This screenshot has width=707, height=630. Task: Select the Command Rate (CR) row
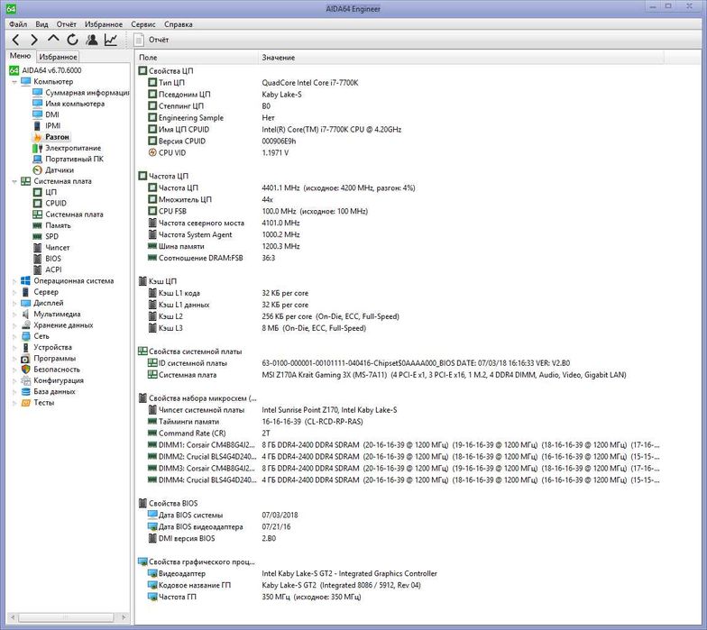[x=399, y=434]
